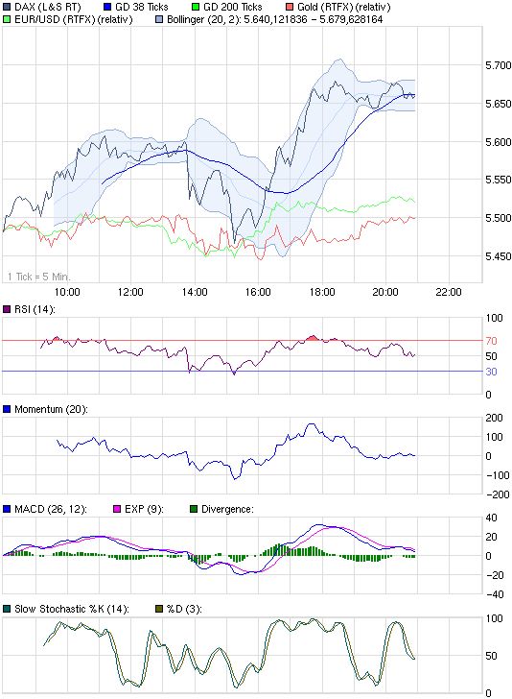Select the DAX (L&S RT) legend label
The image size is (512, 699).
(x=48, y=7)
